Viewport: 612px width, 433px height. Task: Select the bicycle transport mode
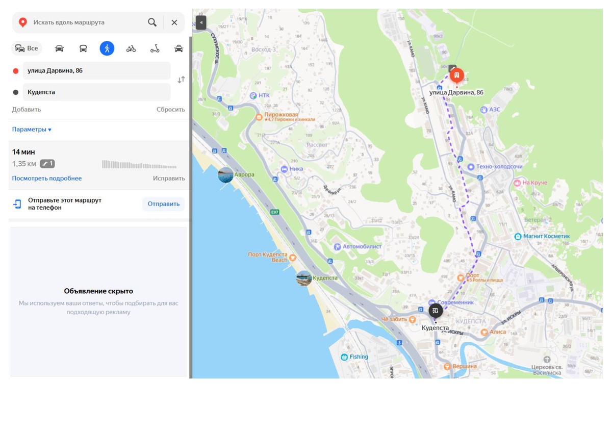click(131, 48)
